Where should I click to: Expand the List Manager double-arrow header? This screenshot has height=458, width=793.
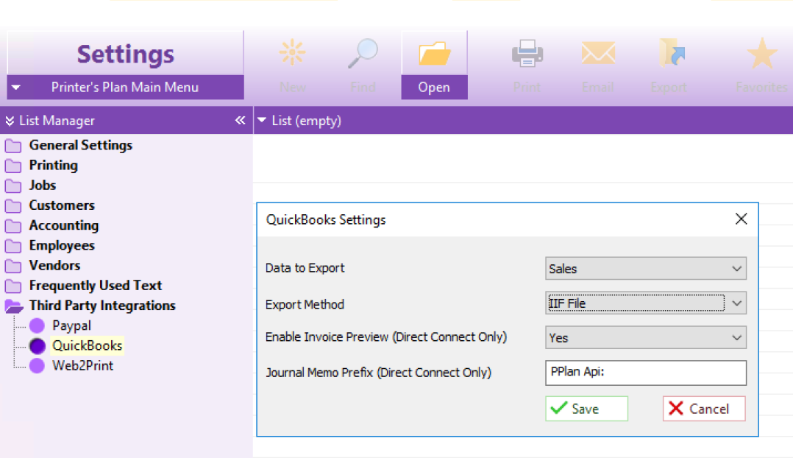(x=10, y=121)
